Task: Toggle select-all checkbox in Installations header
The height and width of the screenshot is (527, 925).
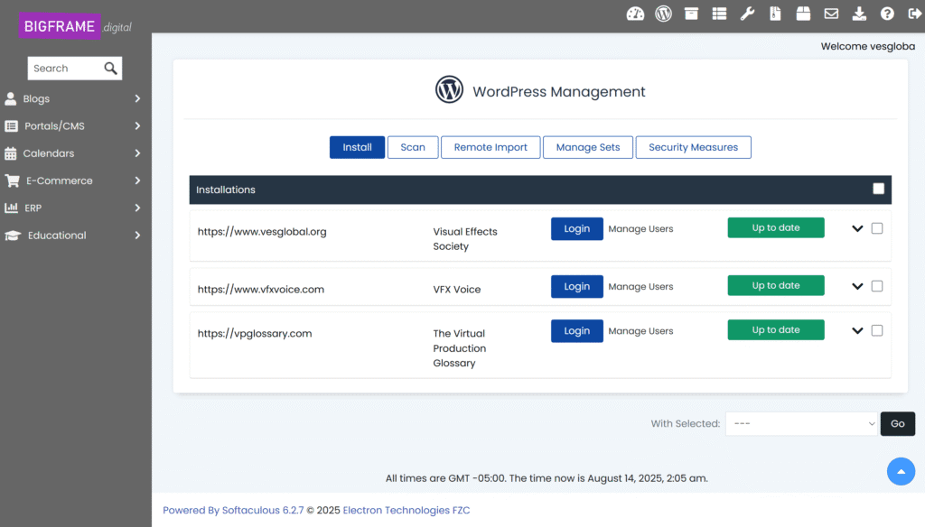Action: 878,189
